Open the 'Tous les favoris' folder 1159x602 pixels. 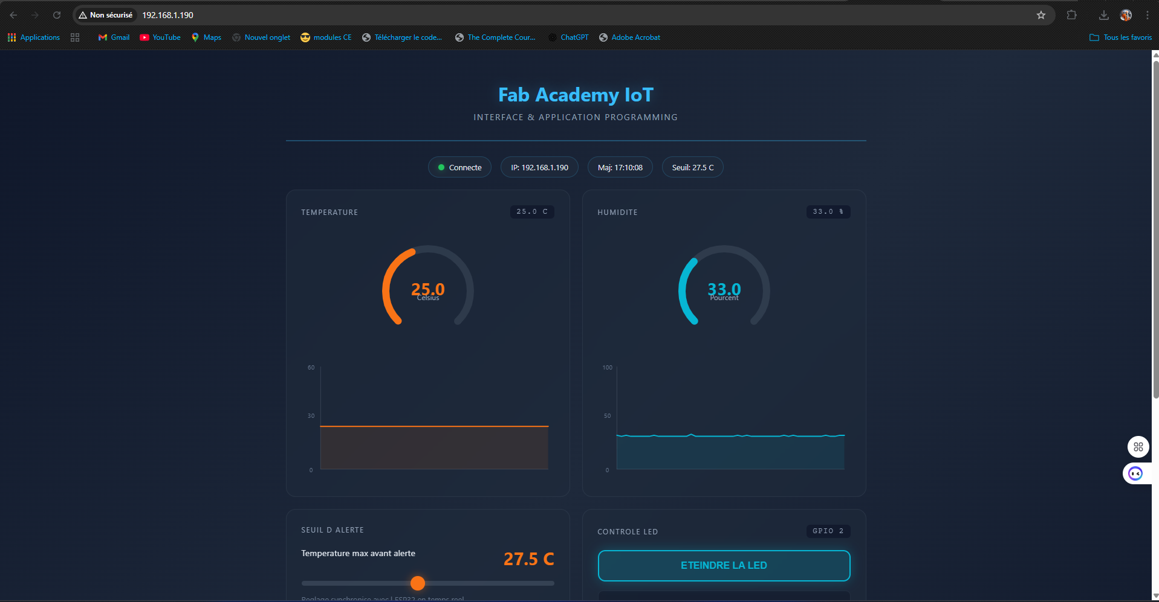tap(1120, 37)
